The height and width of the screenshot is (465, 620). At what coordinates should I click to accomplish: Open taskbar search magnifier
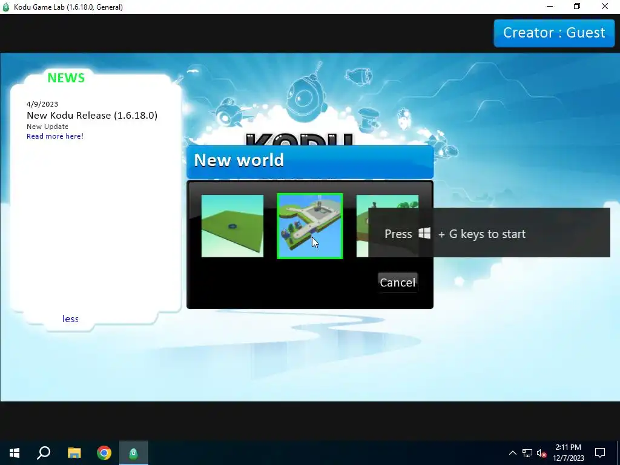click(44, 453)
